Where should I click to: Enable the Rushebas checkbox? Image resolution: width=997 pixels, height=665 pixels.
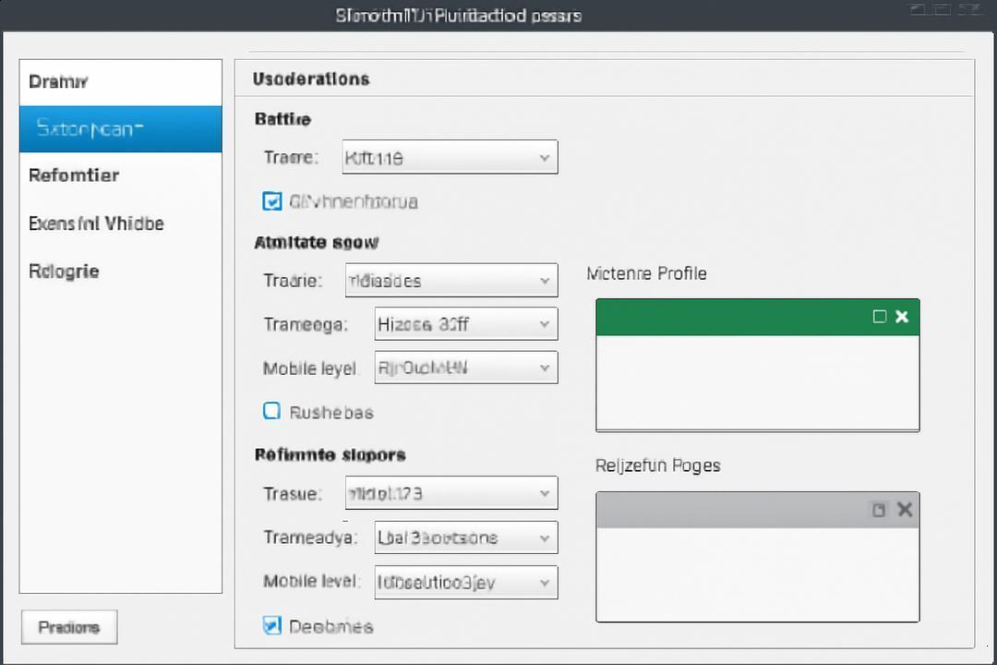coord(272,411)
